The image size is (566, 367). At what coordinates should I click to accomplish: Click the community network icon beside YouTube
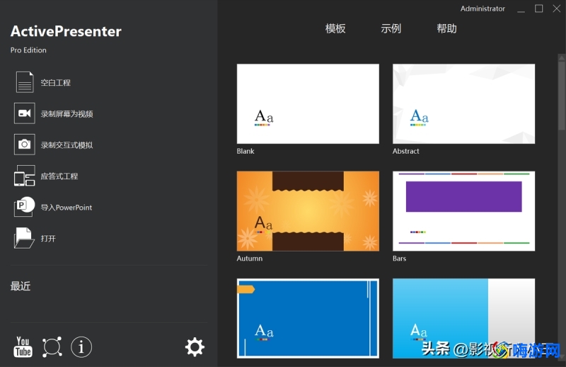tap(52, 347)
